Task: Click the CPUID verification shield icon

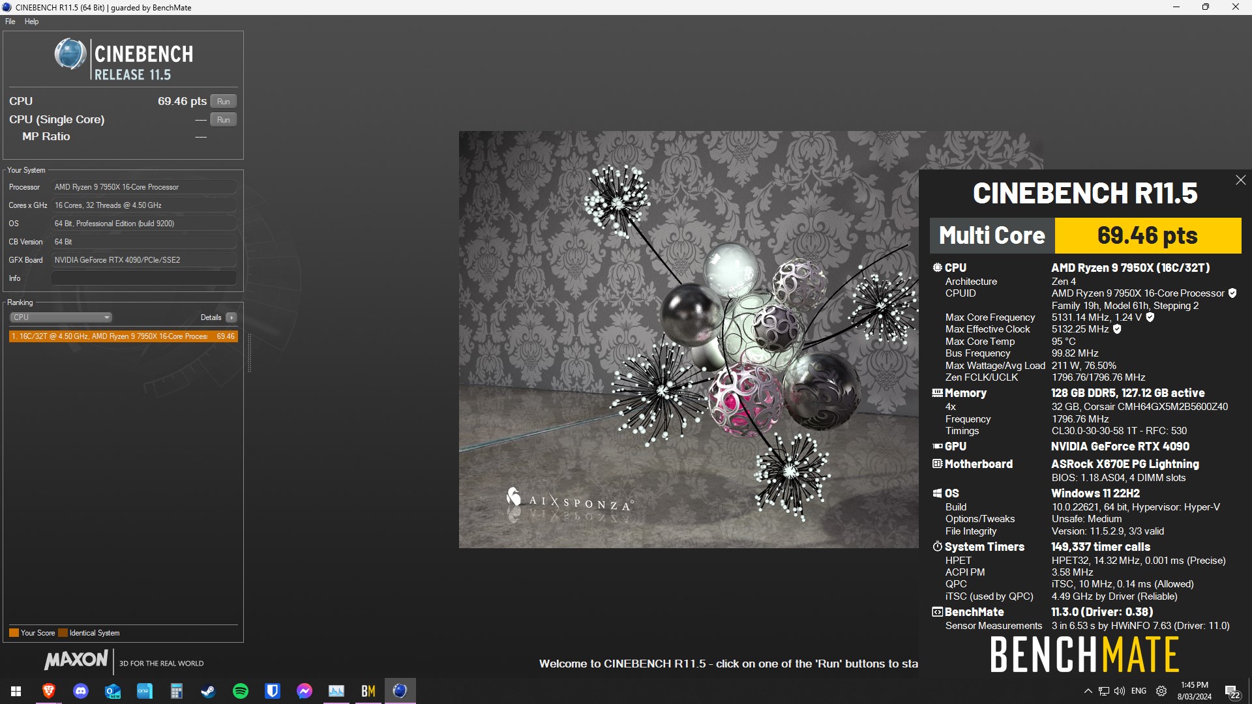Action: coord(1232,293)
